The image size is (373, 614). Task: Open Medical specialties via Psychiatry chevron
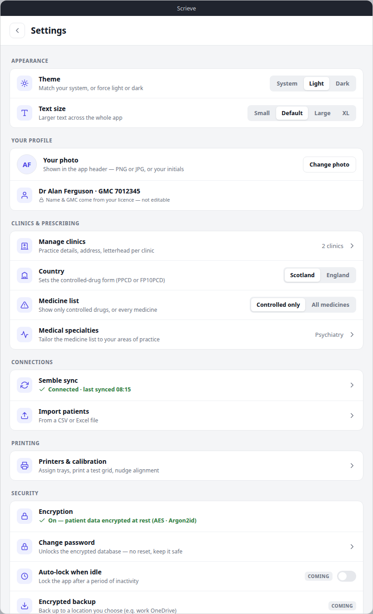(352, 335)
